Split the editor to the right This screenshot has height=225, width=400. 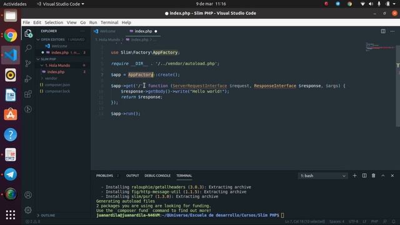coord(383,31)
